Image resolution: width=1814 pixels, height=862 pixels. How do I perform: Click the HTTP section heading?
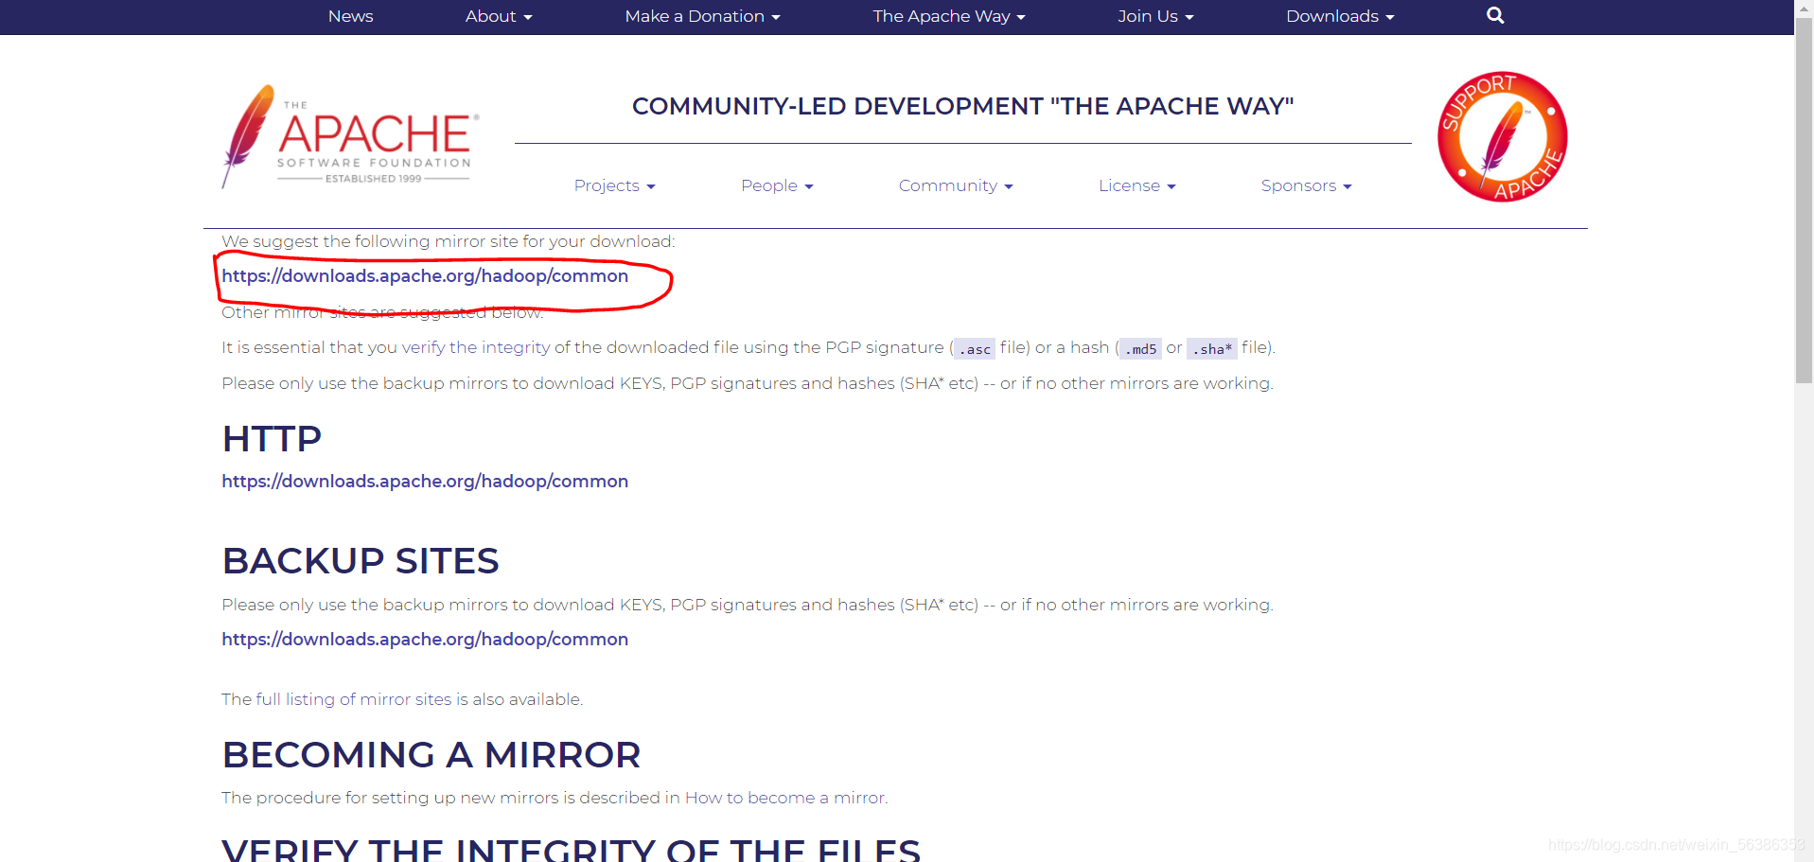pyautogui.click(x=272, y=439)
